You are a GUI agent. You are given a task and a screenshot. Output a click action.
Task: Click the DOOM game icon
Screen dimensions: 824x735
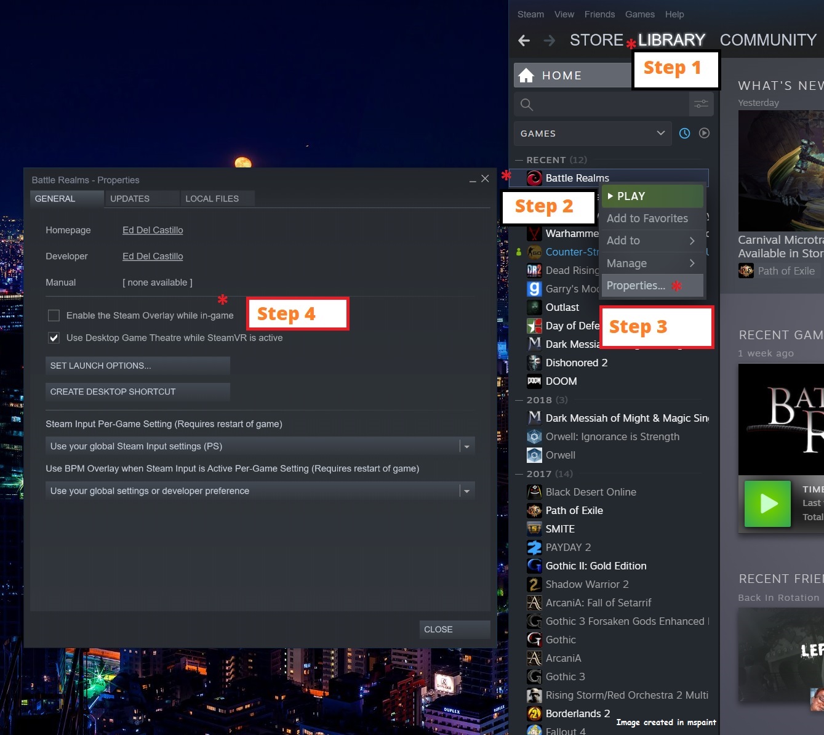(534, 381)
